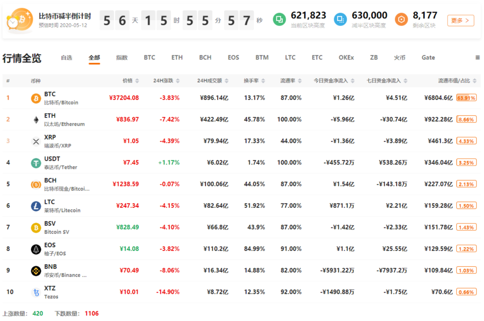The height and width of the screenshot is (321, 484).
Task: Click the 更多 > button
Action: point(460,20)
